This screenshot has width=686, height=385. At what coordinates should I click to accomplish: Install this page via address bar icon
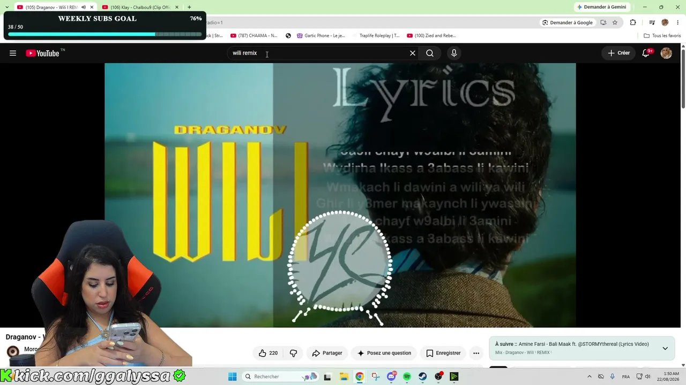point(603,22)
